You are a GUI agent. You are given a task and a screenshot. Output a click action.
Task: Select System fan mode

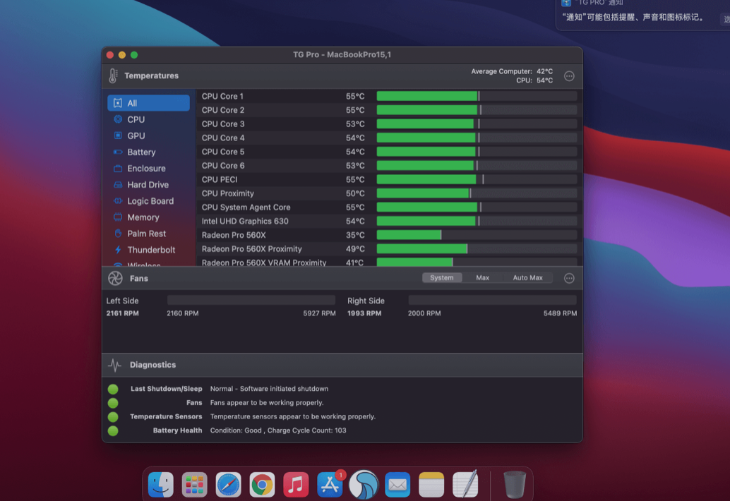[442, 277]
